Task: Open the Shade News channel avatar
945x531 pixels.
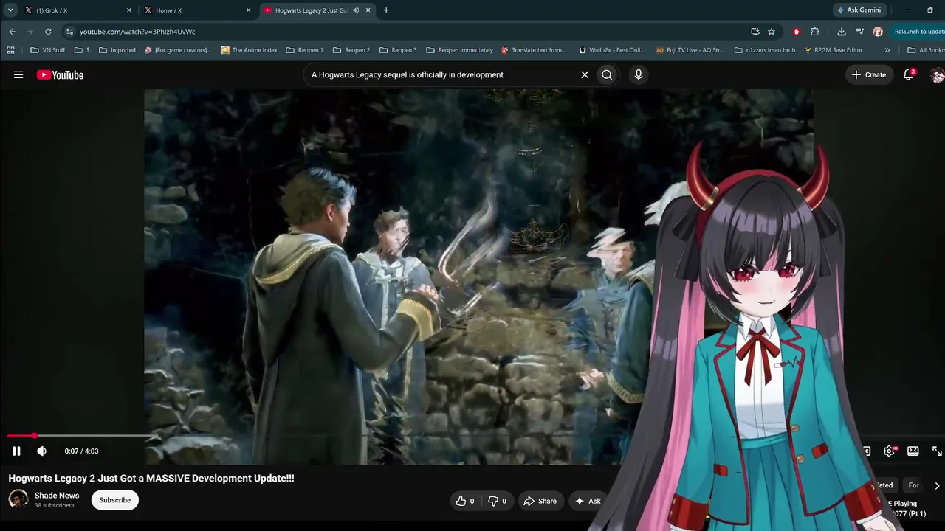Action: point(18,499)
